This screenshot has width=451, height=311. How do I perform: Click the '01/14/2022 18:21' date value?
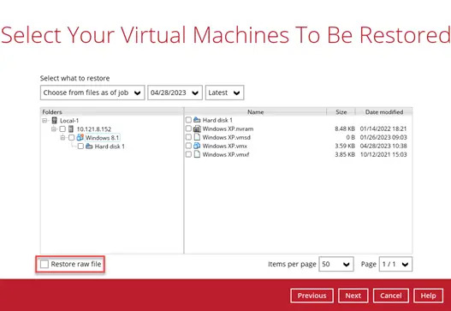383,129
